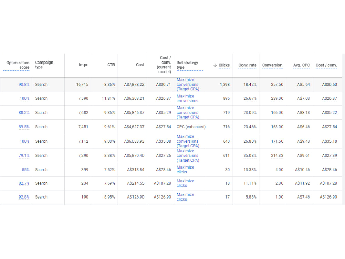Click the Optimization score column header
The image size is (345, 259).
click(18, 65)
